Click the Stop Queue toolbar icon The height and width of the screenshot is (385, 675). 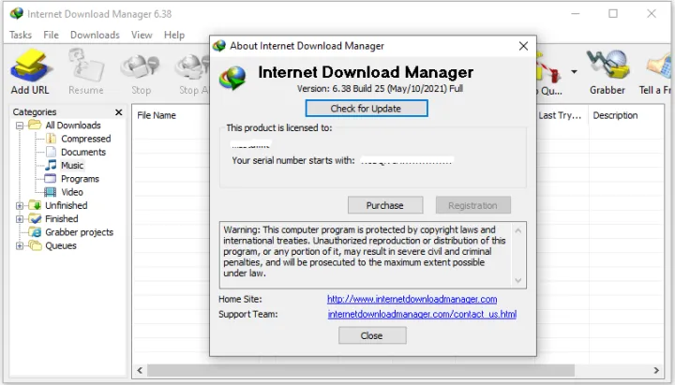click(x=548, y=71)
